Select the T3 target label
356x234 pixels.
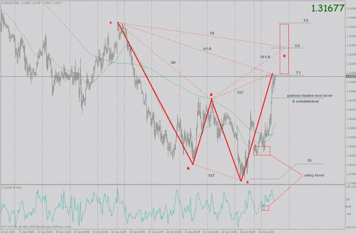(306, 20)
